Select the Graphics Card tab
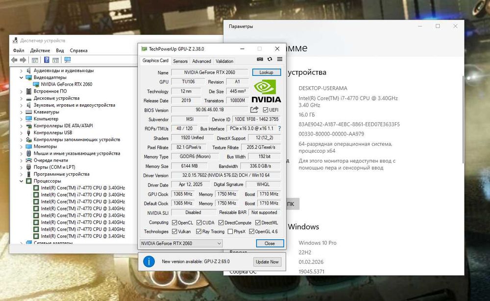 click(x=155, y=61)
